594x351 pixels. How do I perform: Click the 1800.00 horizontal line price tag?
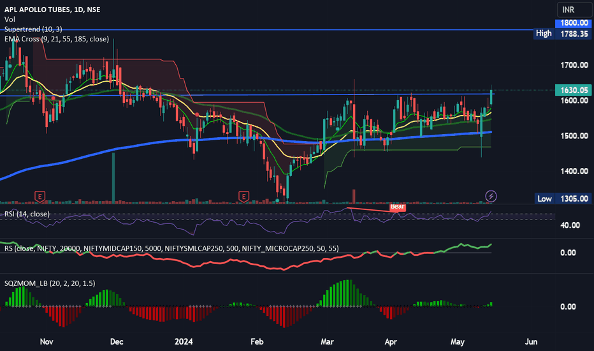574,23
